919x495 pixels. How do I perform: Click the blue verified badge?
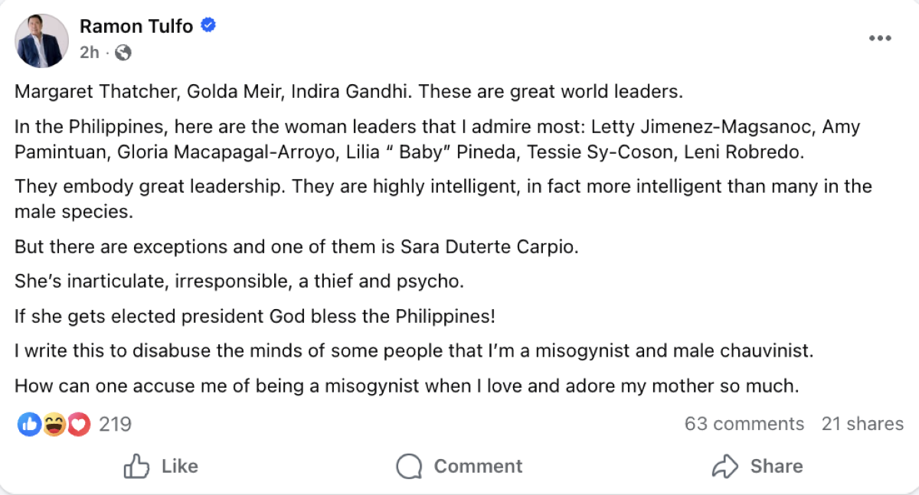coord(208,26)
